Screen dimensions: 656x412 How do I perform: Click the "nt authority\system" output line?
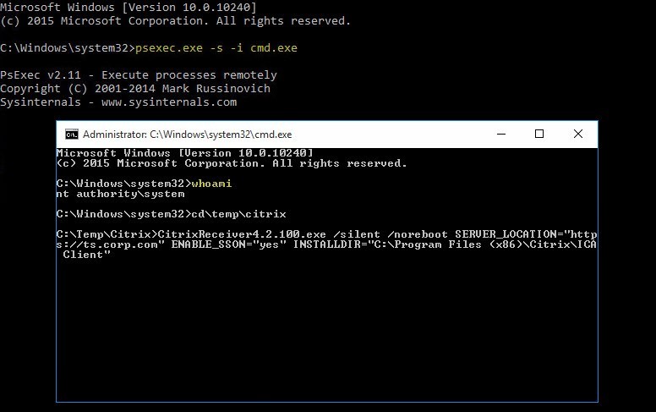[120, 194]
